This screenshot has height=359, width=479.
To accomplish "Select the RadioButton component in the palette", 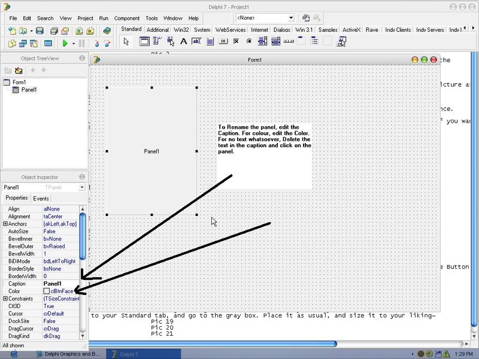I will (249, 41).
